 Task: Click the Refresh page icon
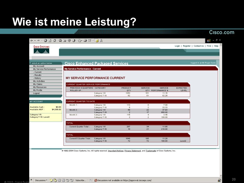pyautogui.click(x=50, y=41)
